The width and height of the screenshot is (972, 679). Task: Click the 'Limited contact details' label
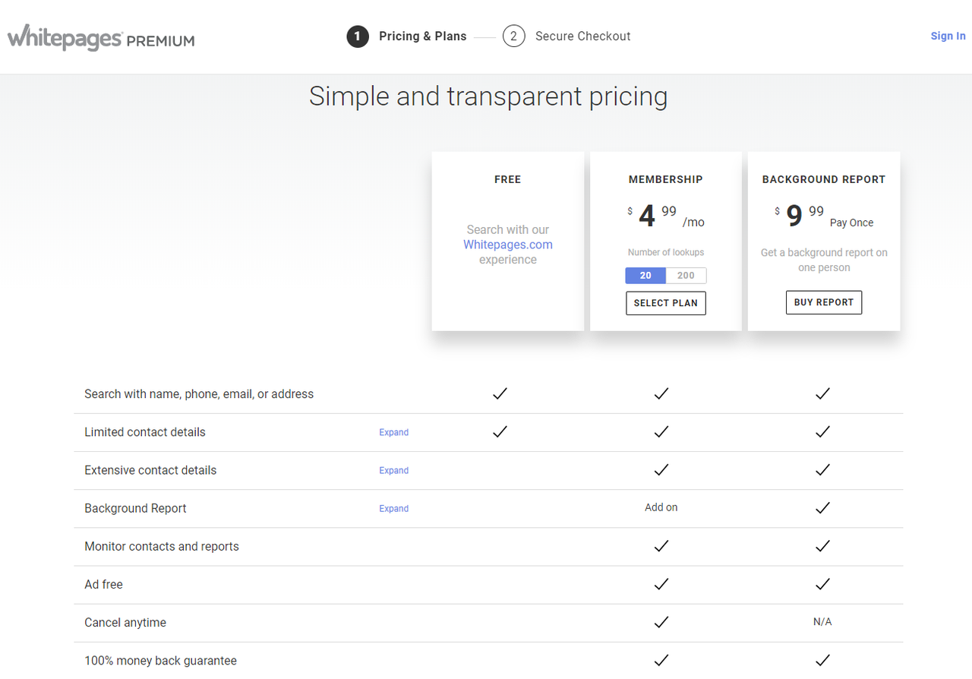point(145,432)
